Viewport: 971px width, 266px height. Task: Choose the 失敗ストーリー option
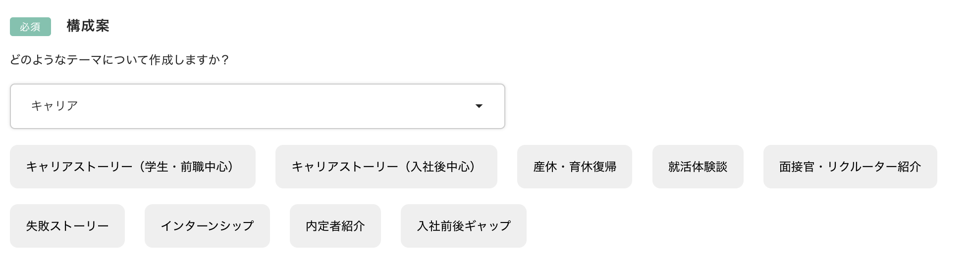pos(67,226)
